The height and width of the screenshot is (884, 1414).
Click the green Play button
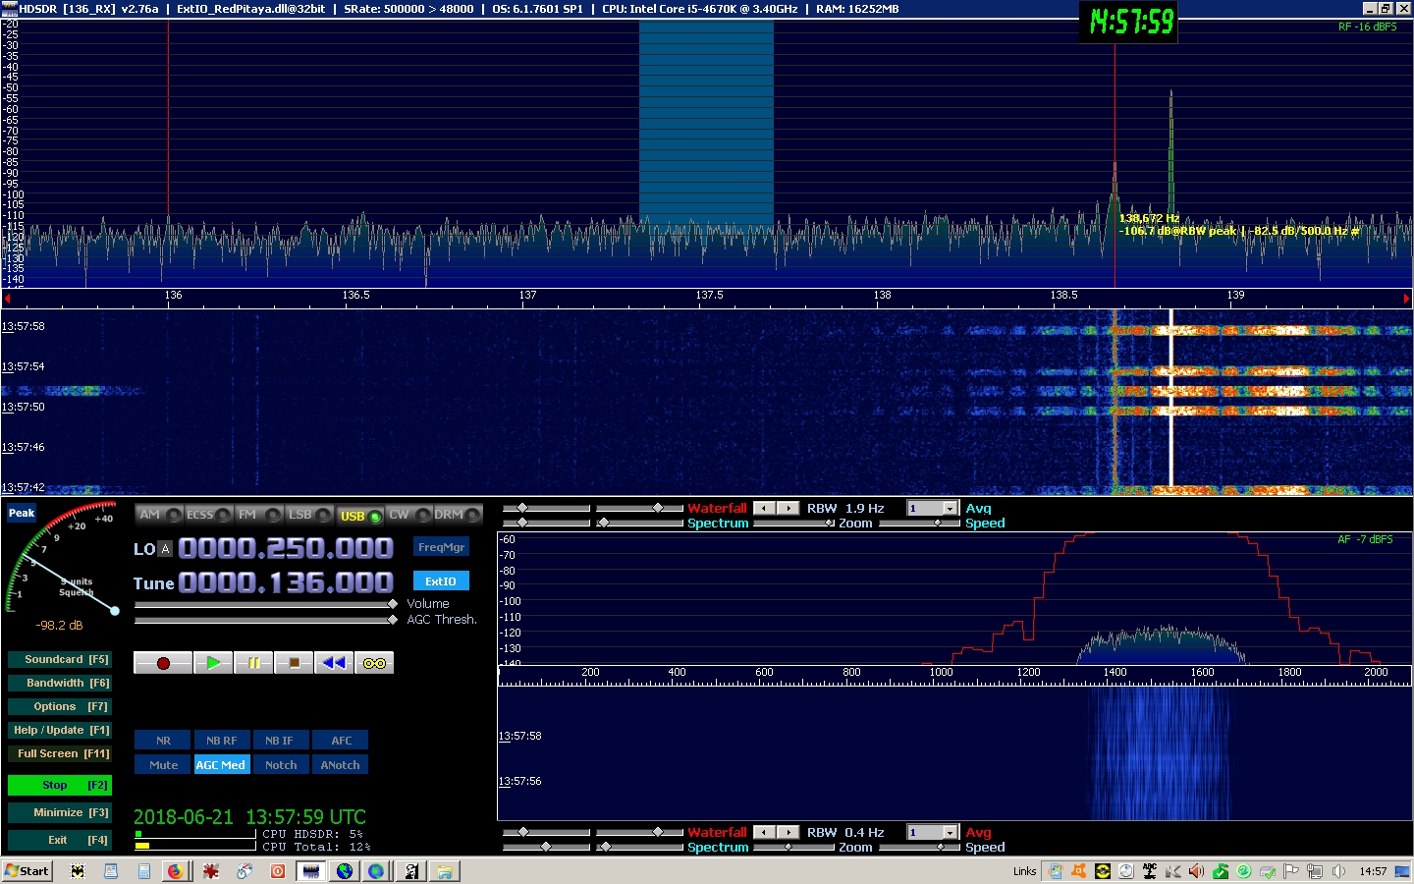pos(213,663)
